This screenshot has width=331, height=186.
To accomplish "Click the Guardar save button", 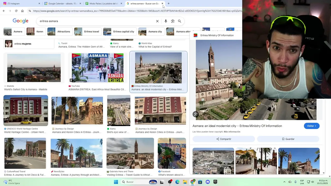I will pos(288,139).
